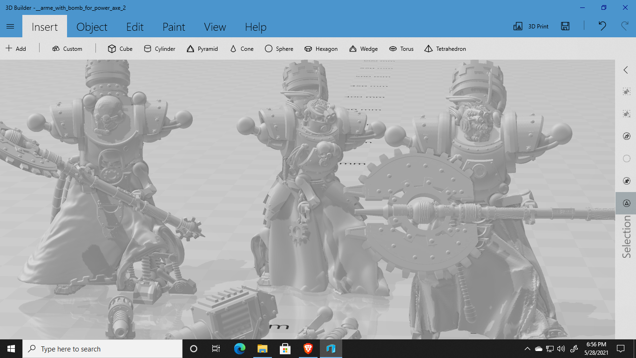The height and width of the screenshot is (358, 636).
Task: Open the Object tab
Action: [x=92, y=27]
